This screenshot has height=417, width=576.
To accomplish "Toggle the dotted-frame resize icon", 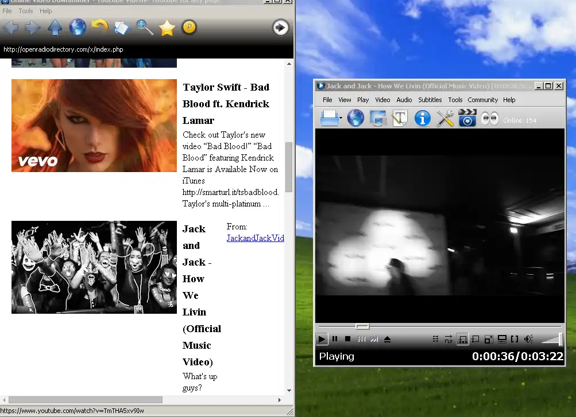I will (x=489, y=339).
